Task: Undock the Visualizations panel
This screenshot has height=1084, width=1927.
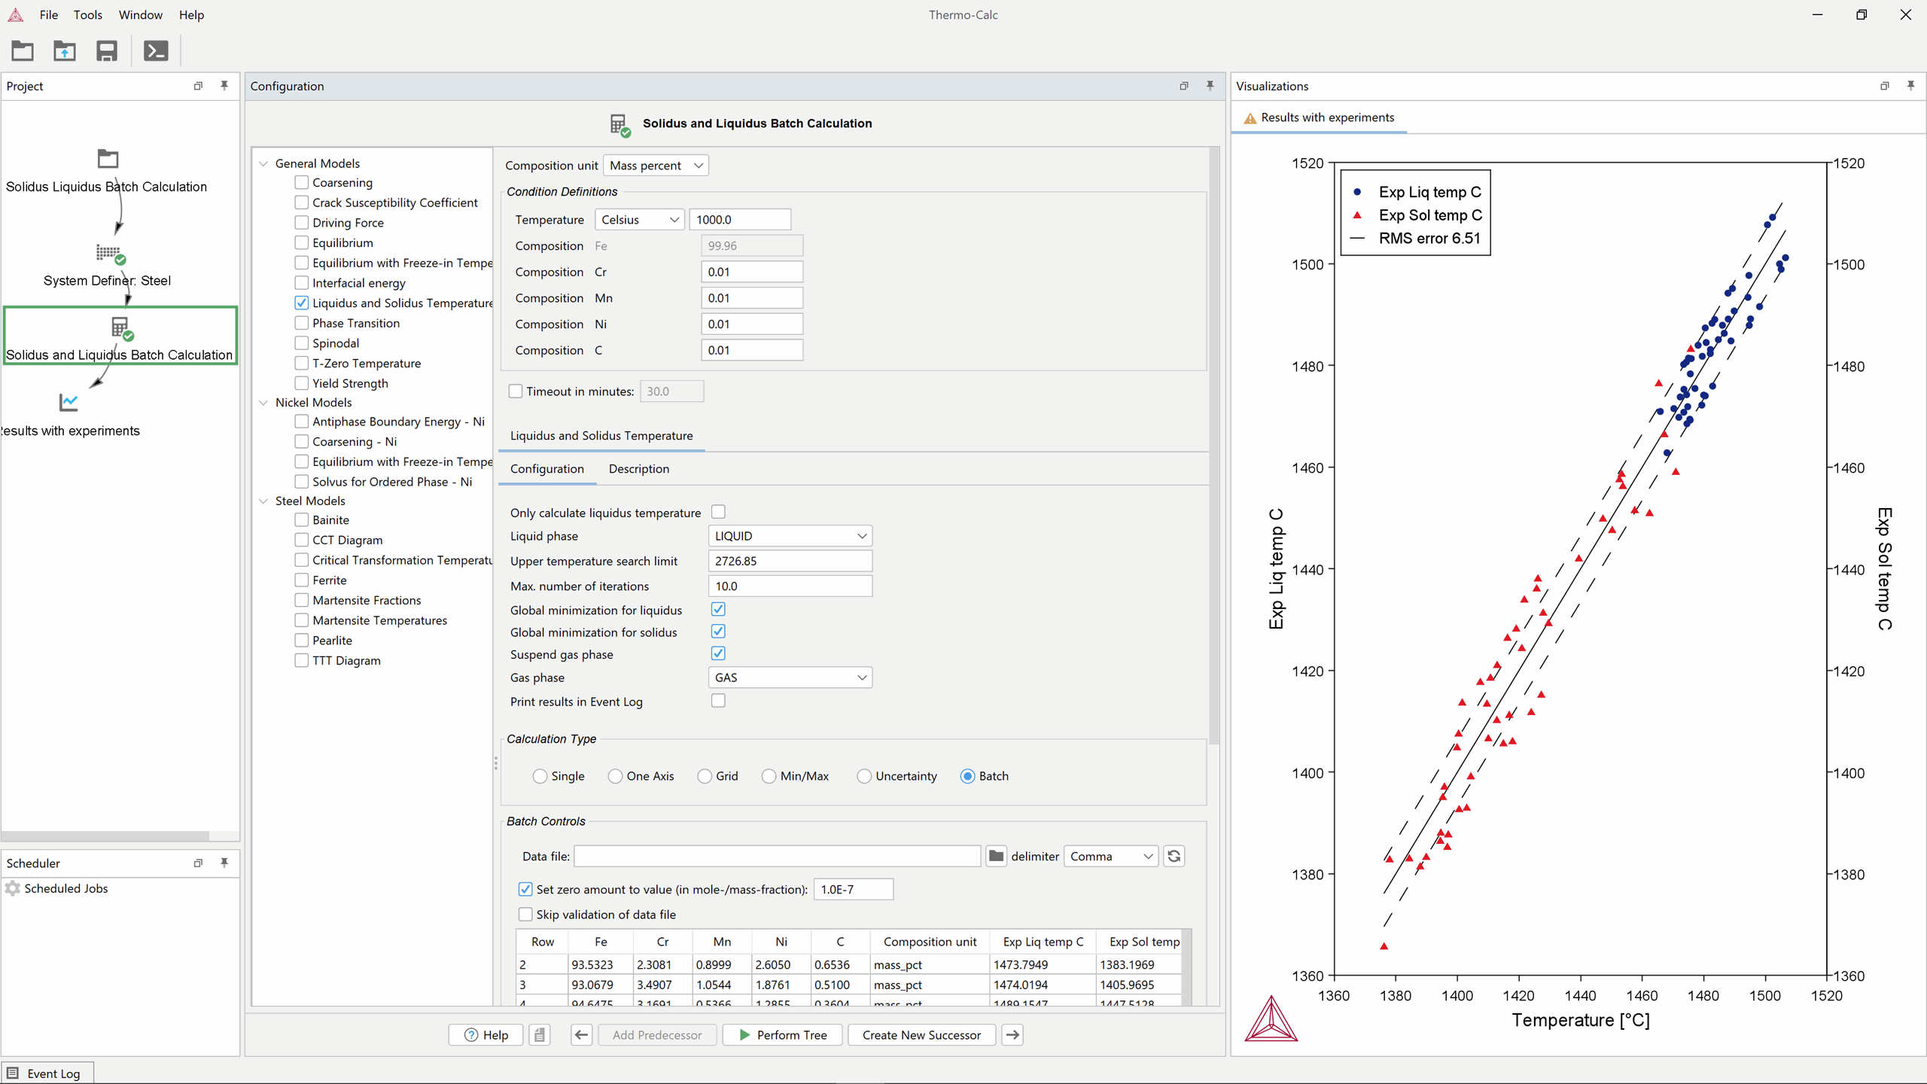Action: [x=1883, y=86]
